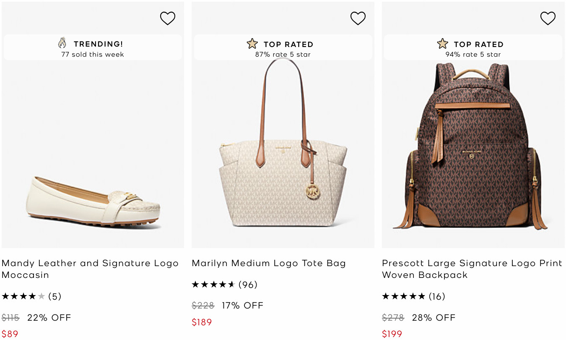View the 96 reviews for the tote
Viewport: 566px width, 340px height.
(x=248, y=285)
